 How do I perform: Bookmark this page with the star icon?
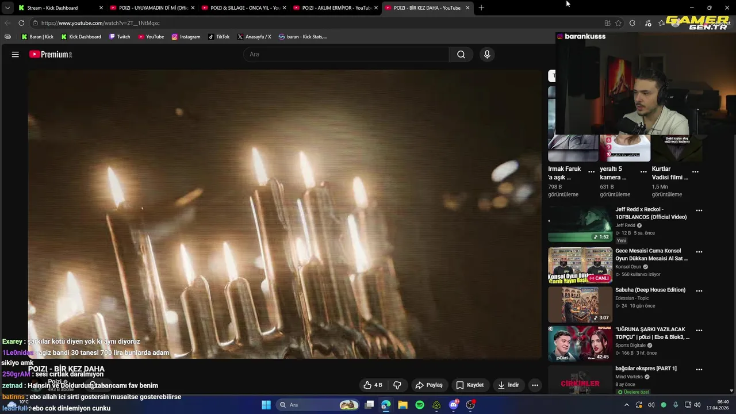[x=618, y=23]
